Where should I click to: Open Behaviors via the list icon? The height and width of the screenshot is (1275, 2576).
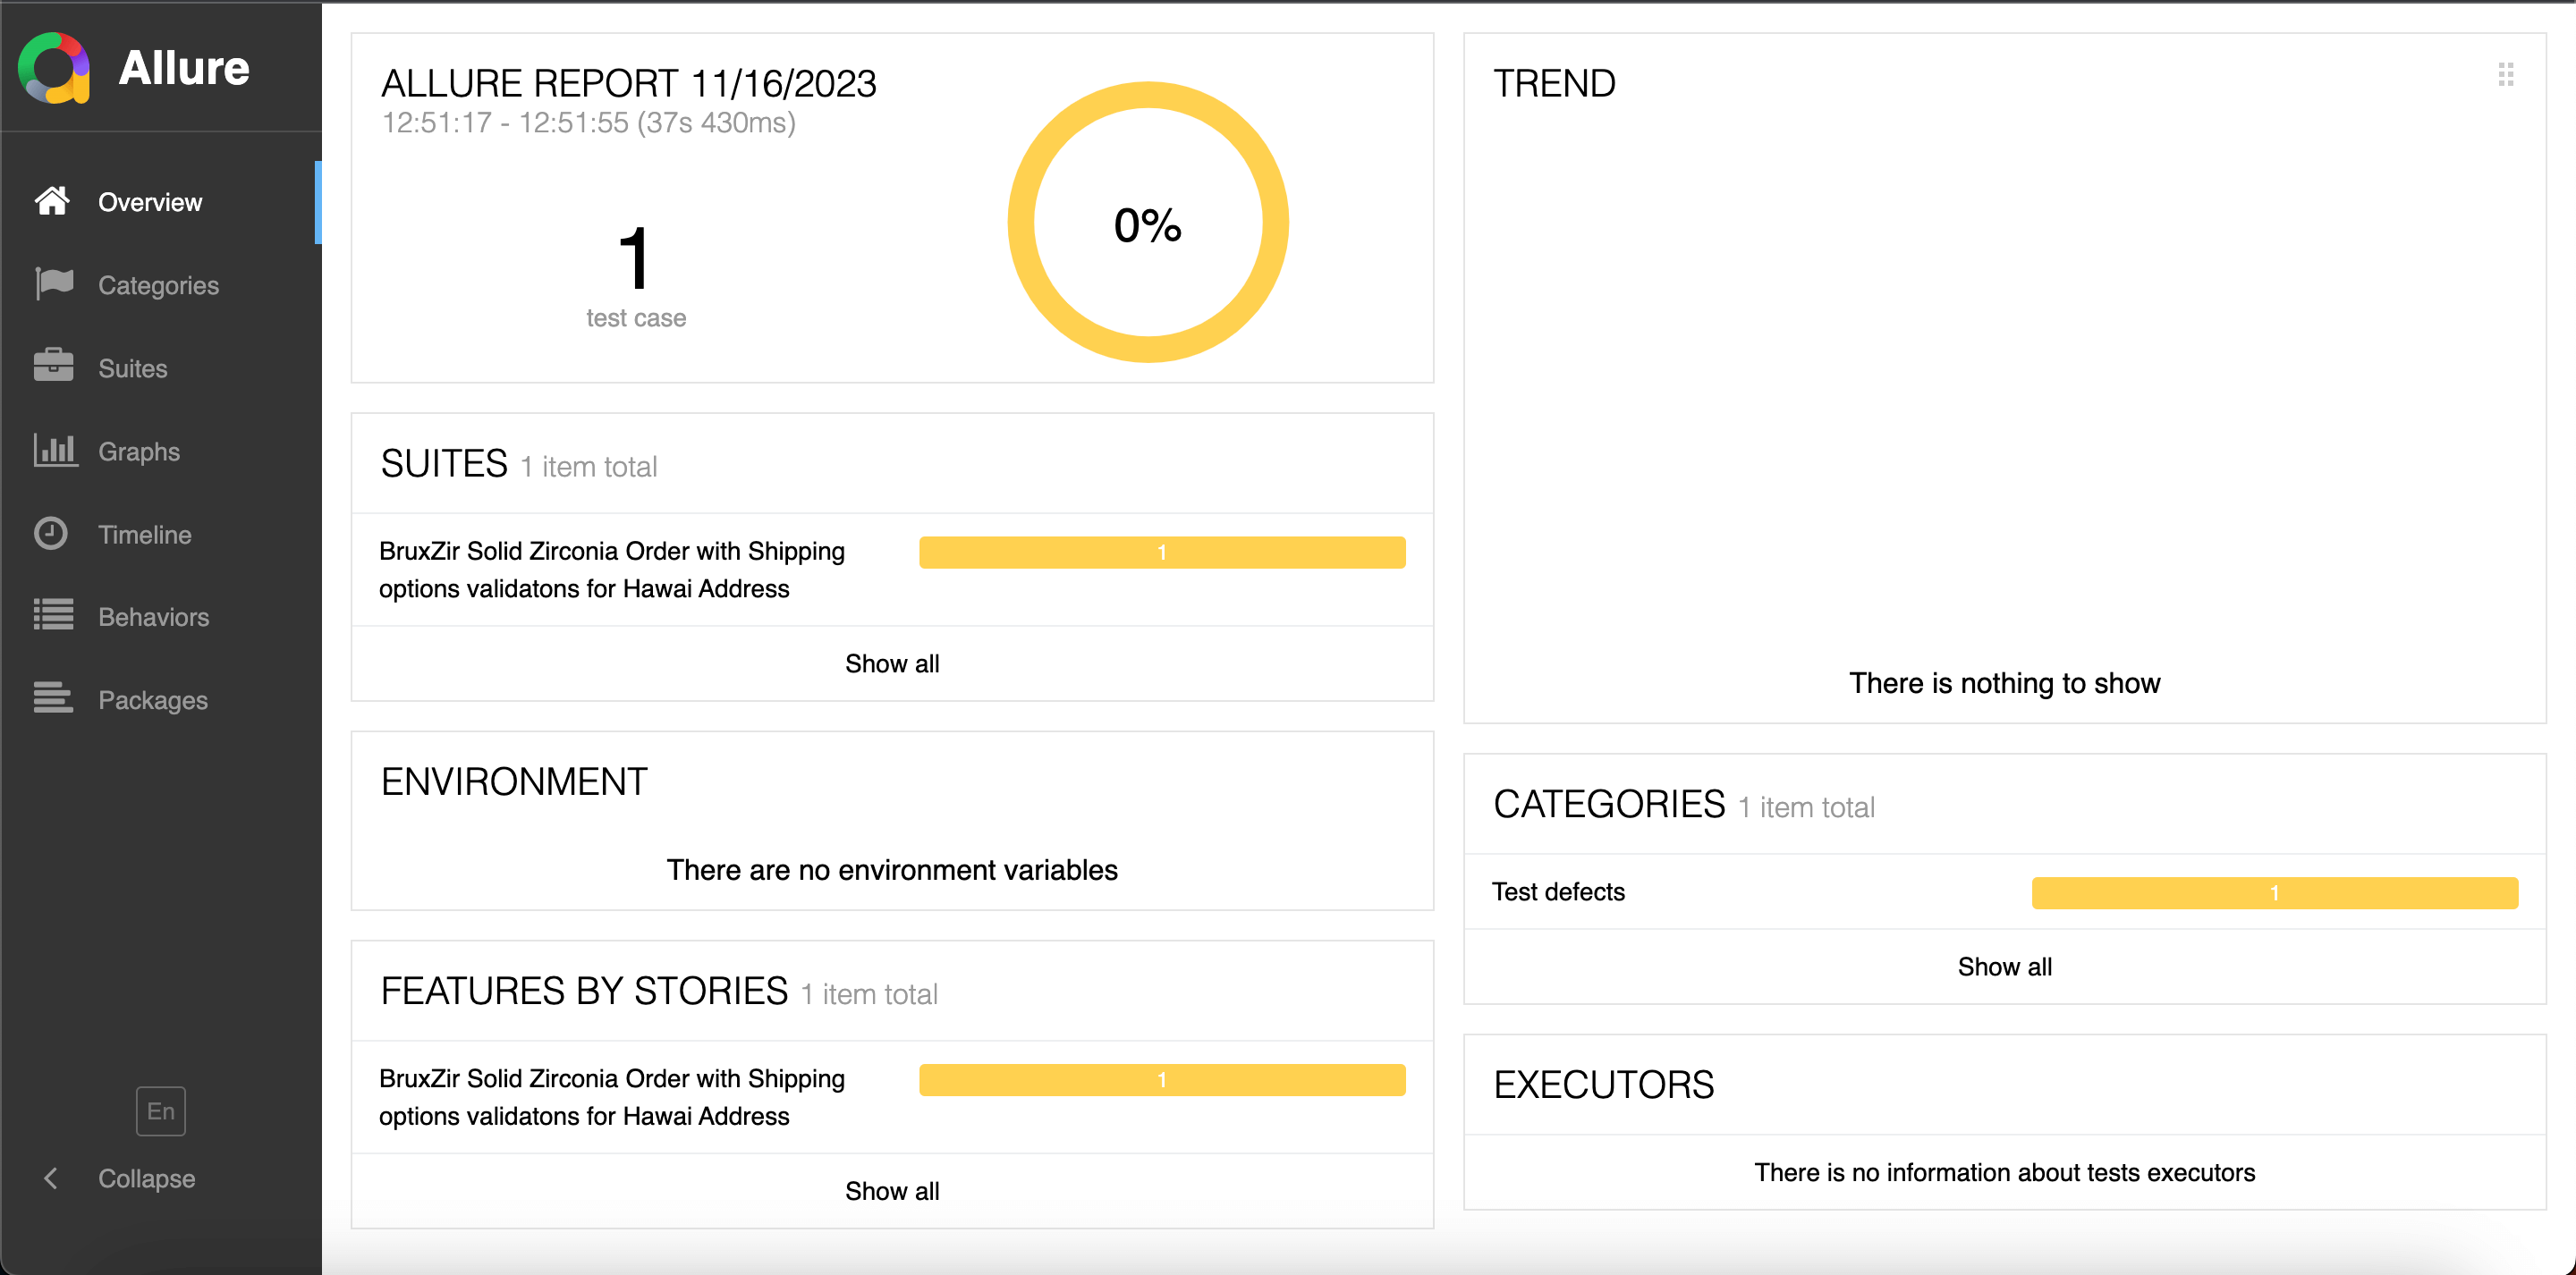coord(54,616)
